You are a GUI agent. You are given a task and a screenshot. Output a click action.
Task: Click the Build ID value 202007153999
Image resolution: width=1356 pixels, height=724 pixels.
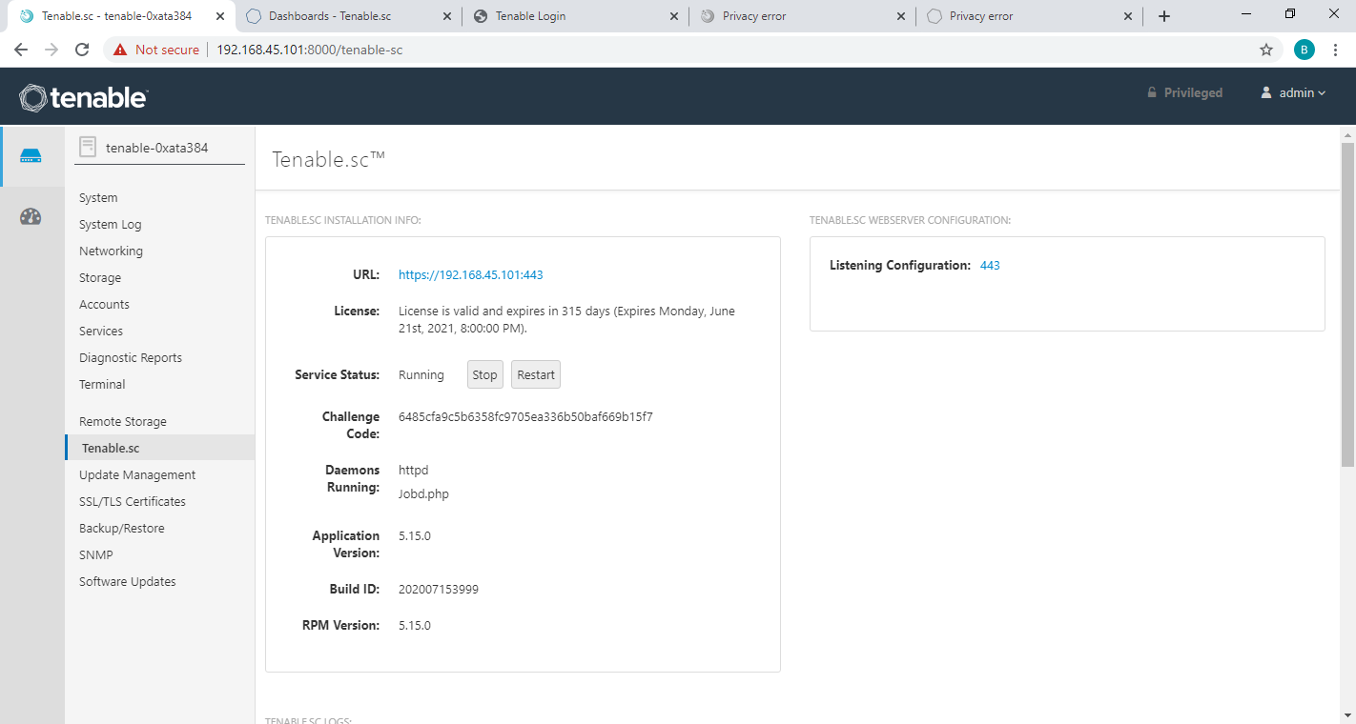pos(439,590)
